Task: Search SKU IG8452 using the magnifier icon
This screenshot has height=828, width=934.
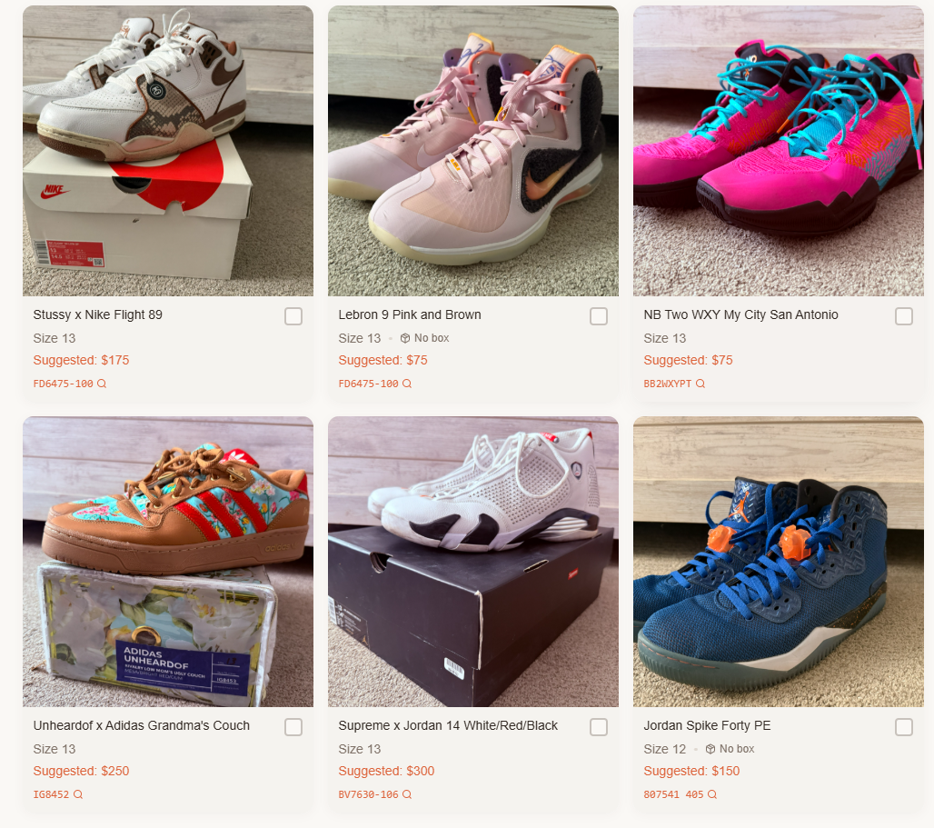Action: (x=78, y=794)
